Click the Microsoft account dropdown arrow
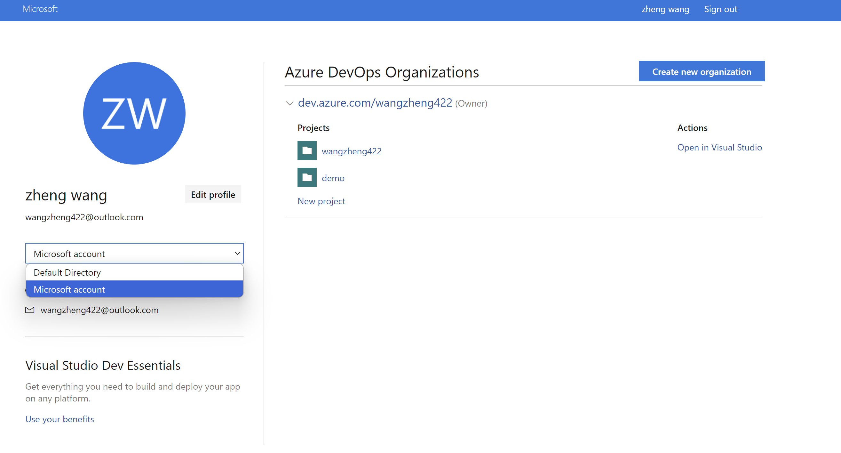The width and height of the screenshot is (841, 453). point(237,253)
